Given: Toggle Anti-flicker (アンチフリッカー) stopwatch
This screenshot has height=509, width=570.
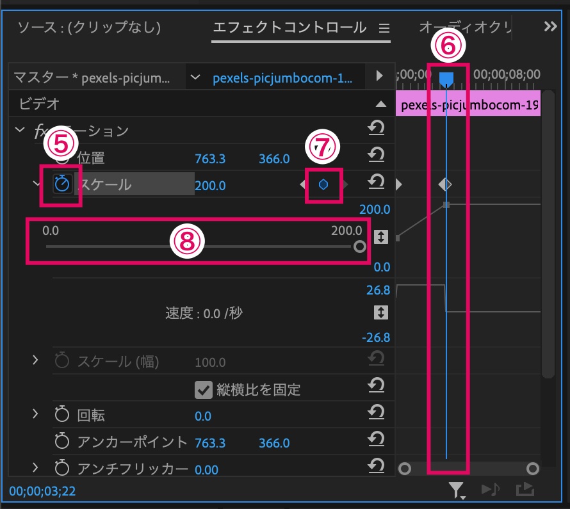Looking at the screenshot, I should point(61,468).
